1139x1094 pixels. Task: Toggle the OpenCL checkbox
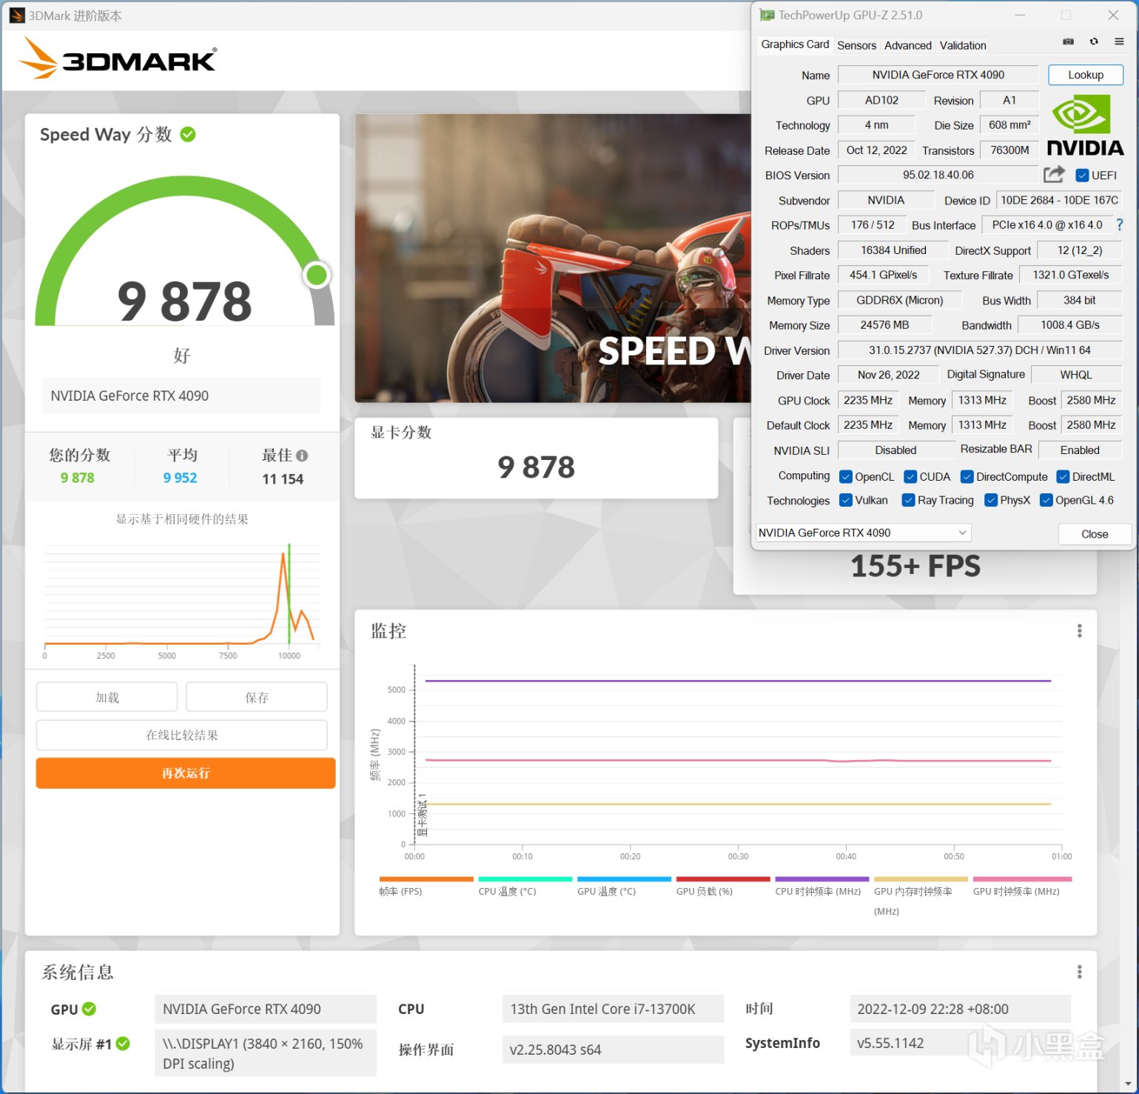pos(846,477)
